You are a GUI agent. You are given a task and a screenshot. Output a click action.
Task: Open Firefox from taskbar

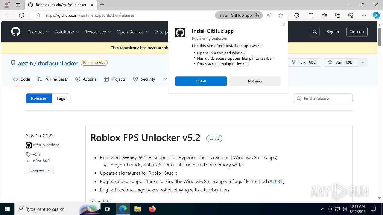[152, 209]
